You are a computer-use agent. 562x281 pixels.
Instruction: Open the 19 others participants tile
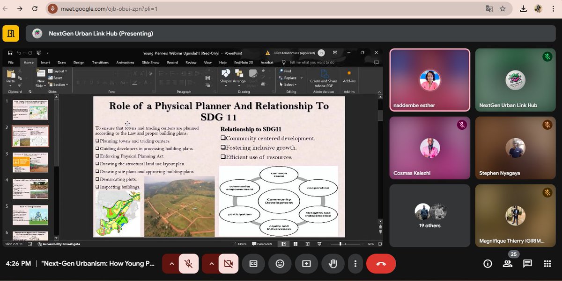[x=430, y=215]
